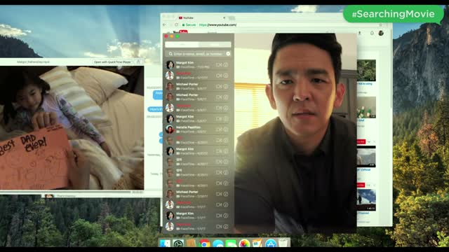Reload the YouTube page
This screenshot has height=252, width=449.
click(x=176, y=25)
